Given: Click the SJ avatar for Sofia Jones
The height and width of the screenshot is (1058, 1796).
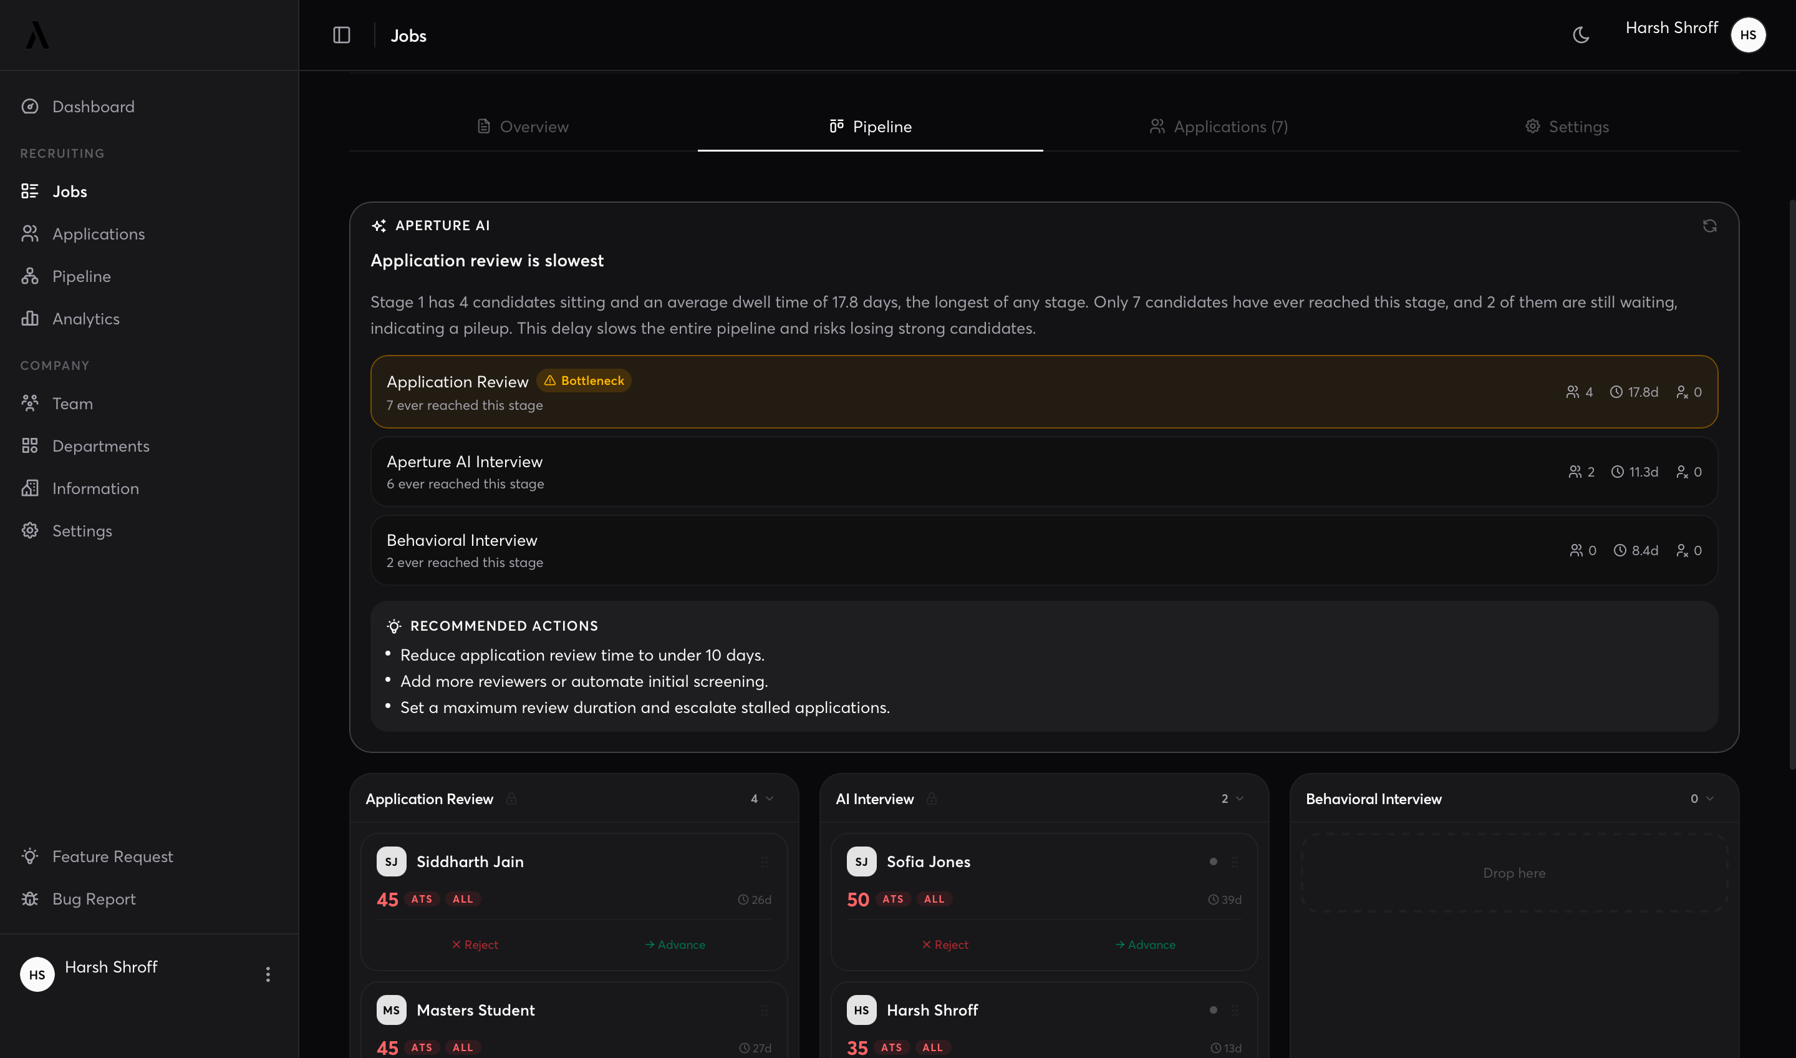Looking at the screenshot, I should 861,862.
